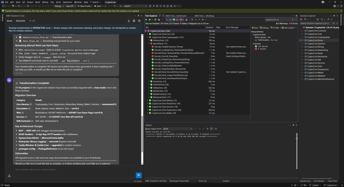344x187 pixels.
Task: Click Run in the test detail pane
Action: tap(255, 28)
